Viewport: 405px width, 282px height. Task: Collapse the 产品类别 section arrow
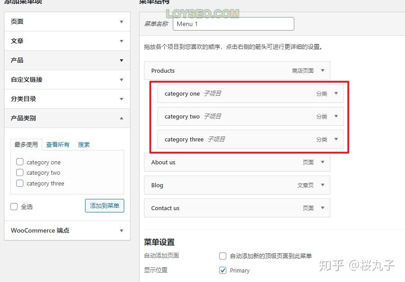(121, 118)
